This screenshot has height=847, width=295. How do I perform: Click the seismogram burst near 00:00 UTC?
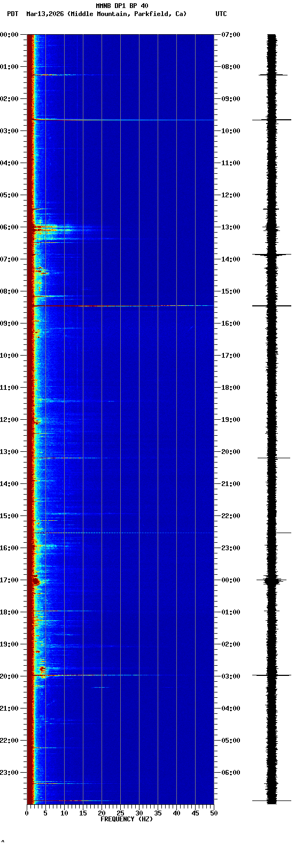pos(272,580)
